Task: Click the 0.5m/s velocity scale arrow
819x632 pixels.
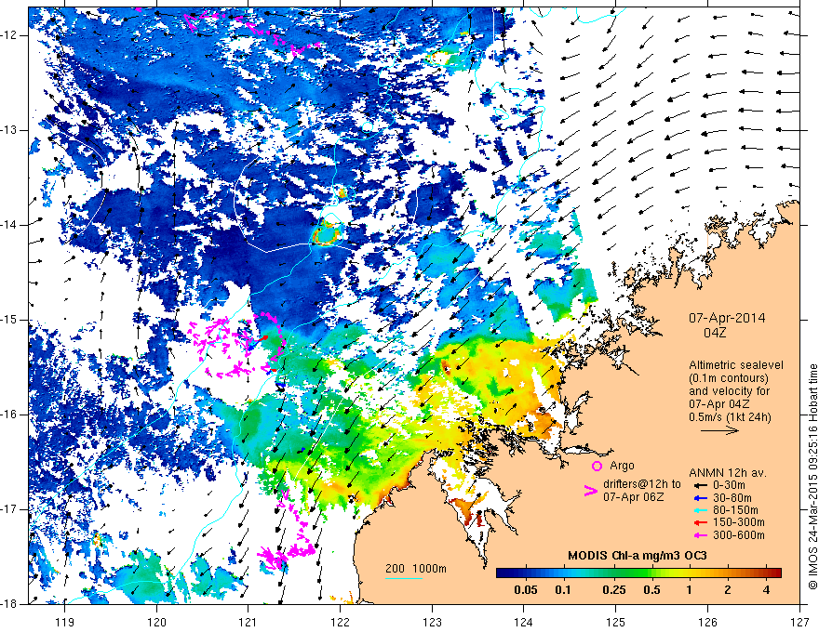Action: 719,430
